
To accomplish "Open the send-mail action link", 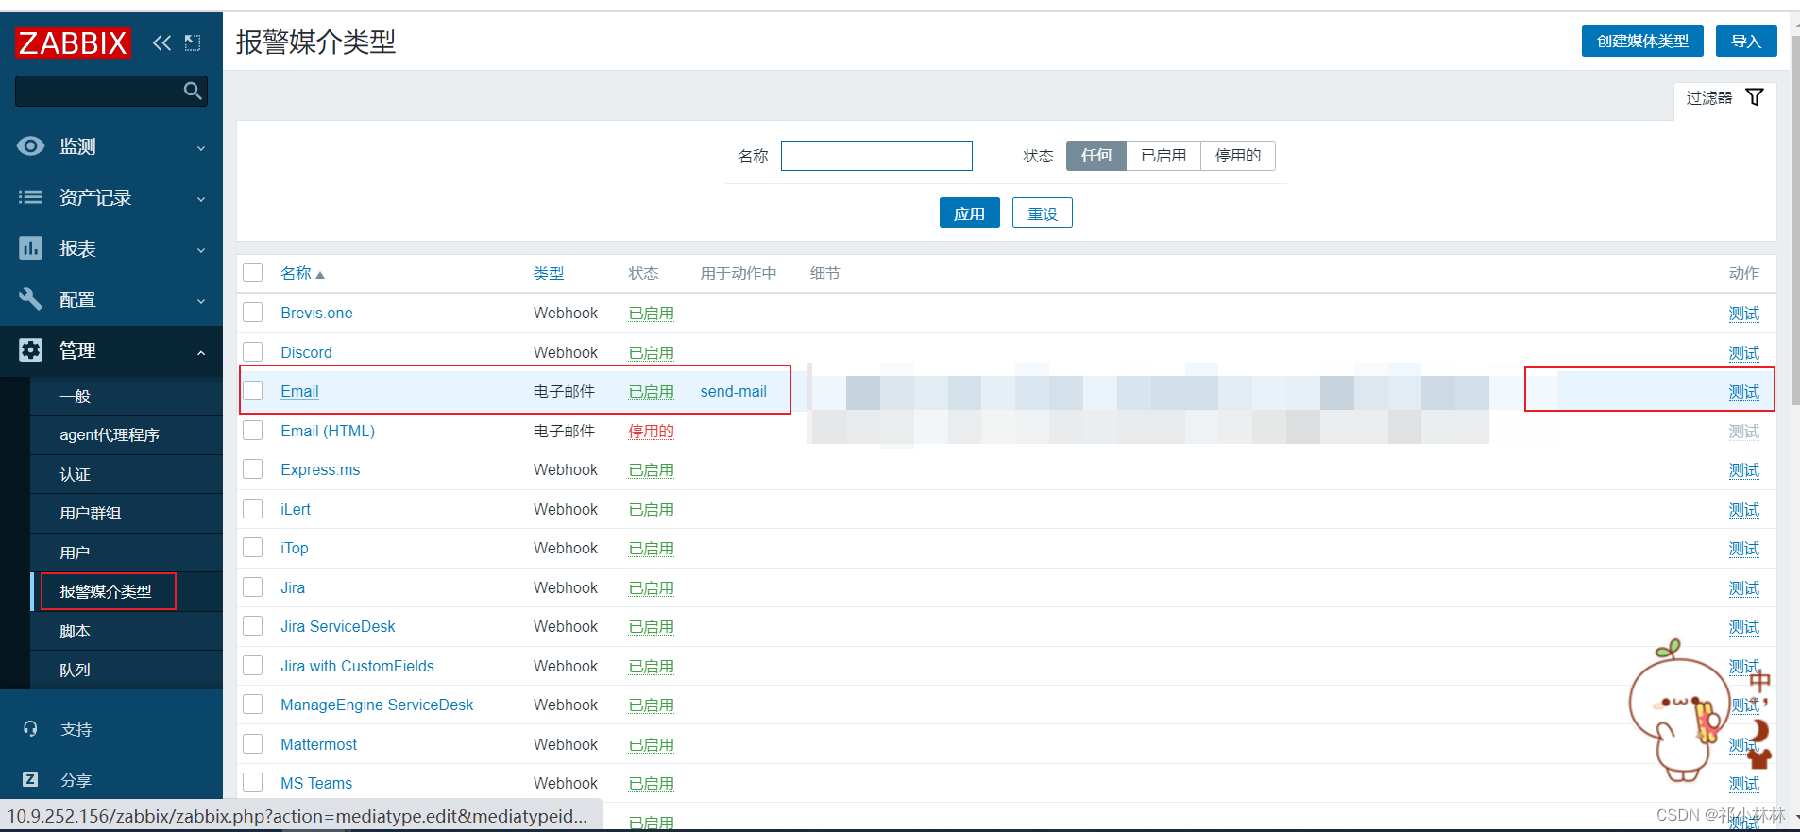I will 734,391.
